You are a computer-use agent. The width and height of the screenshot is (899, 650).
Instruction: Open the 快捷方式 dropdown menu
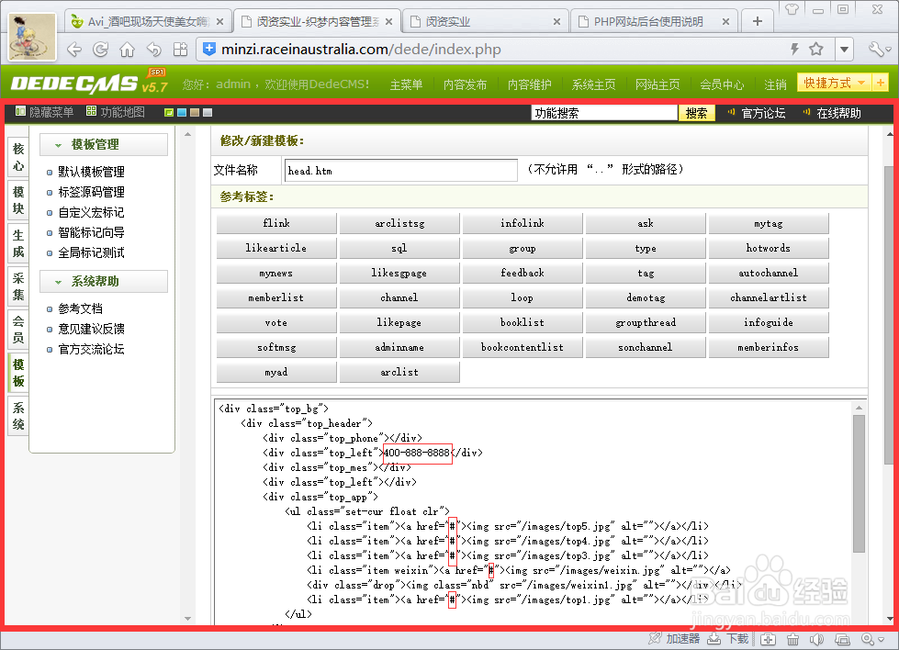click(x=830, y=82)
